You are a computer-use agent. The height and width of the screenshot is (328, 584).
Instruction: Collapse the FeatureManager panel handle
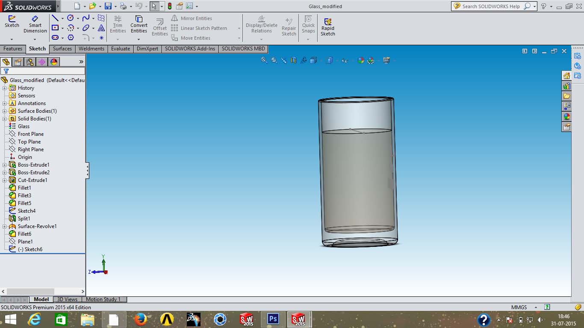[87, 170]
